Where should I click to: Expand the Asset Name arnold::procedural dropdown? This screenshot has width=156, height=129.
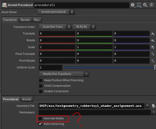[x=56, y=12]
